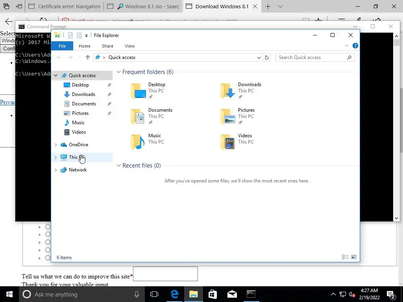Click the Edge back arrow
The image size is (403, 302).
(x=9, y=22)
